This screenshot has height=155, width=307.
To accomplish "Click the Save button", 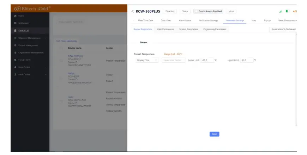I will pos(215,134).
